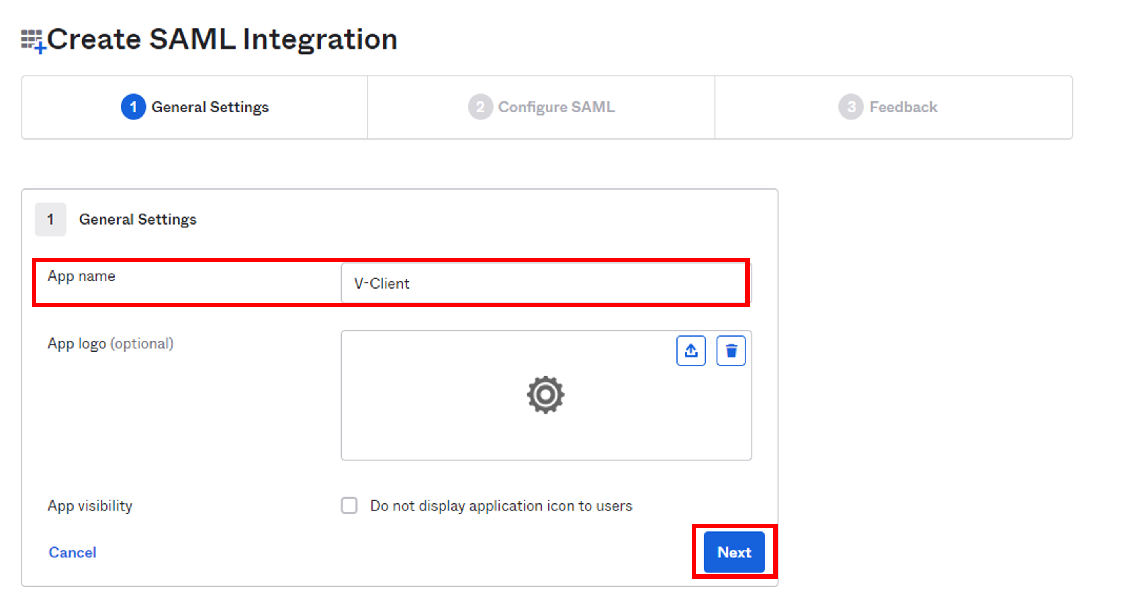The height and width of the screenshot is (611, 1131).
Task: Click the App name field containing V-Client
Action: coord(546,283)
